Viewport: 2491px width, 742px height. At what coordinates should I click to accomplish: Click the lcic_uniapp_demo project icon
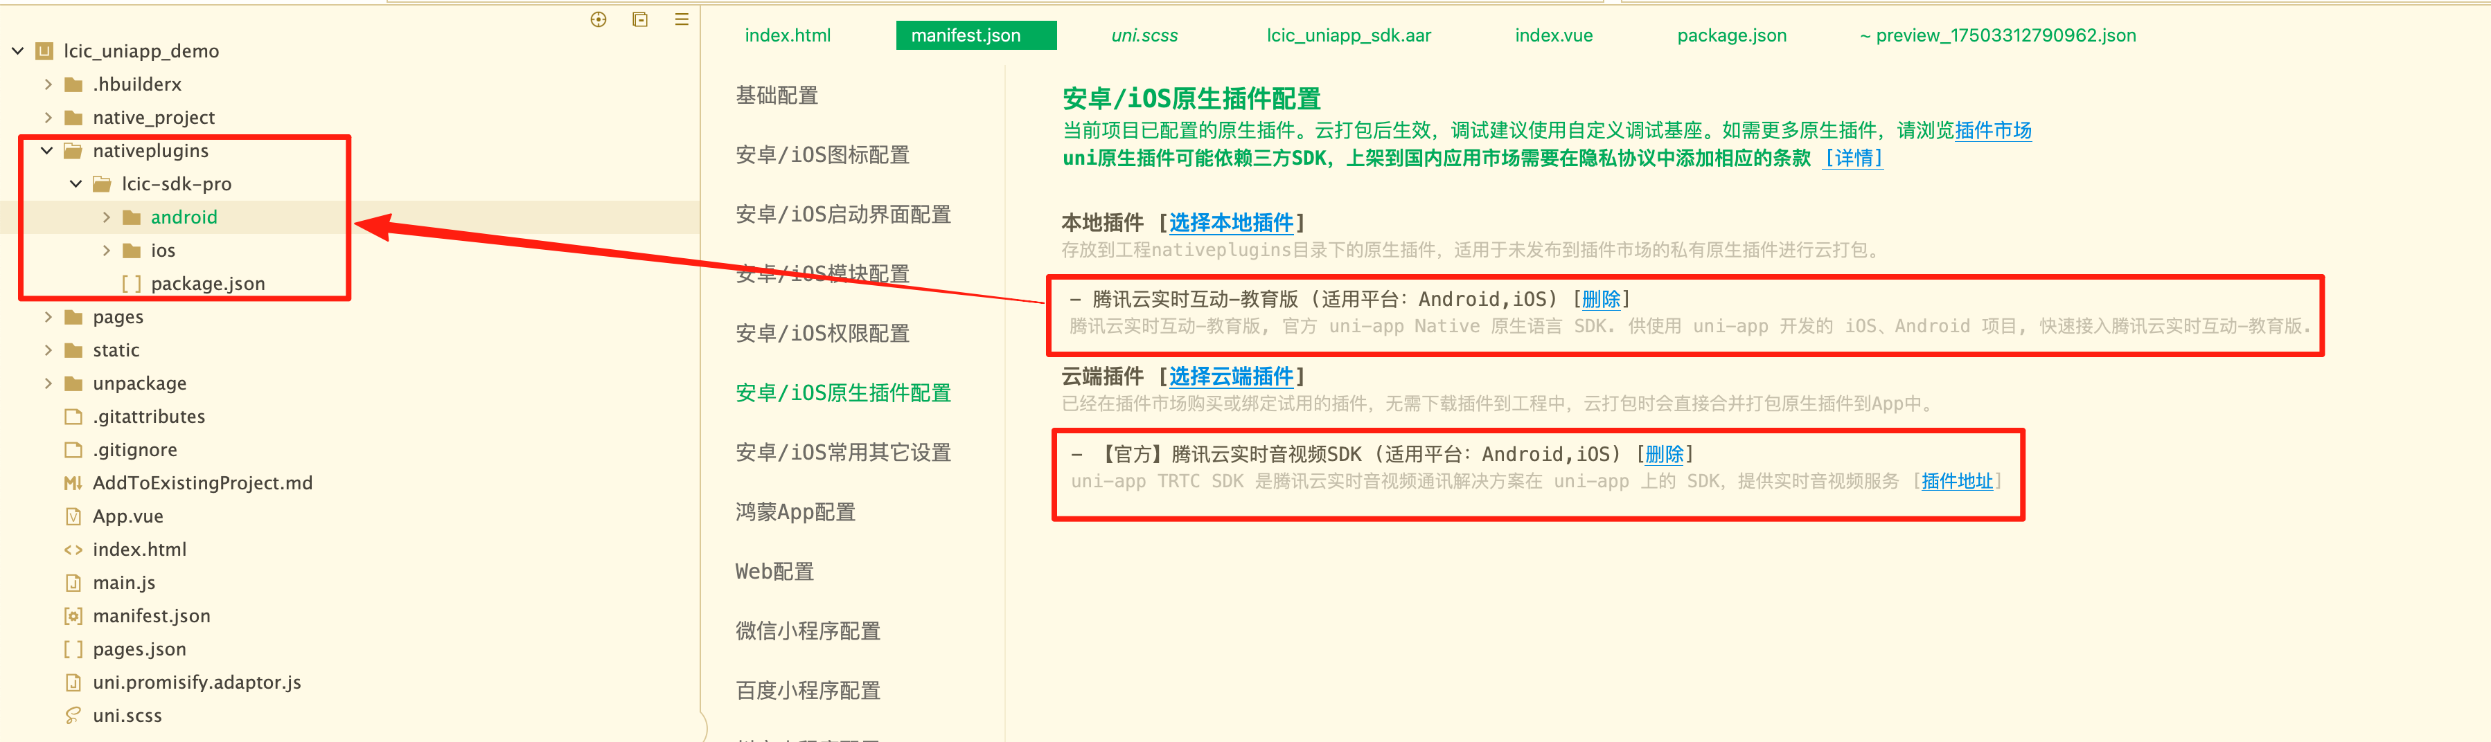[44, 51]
